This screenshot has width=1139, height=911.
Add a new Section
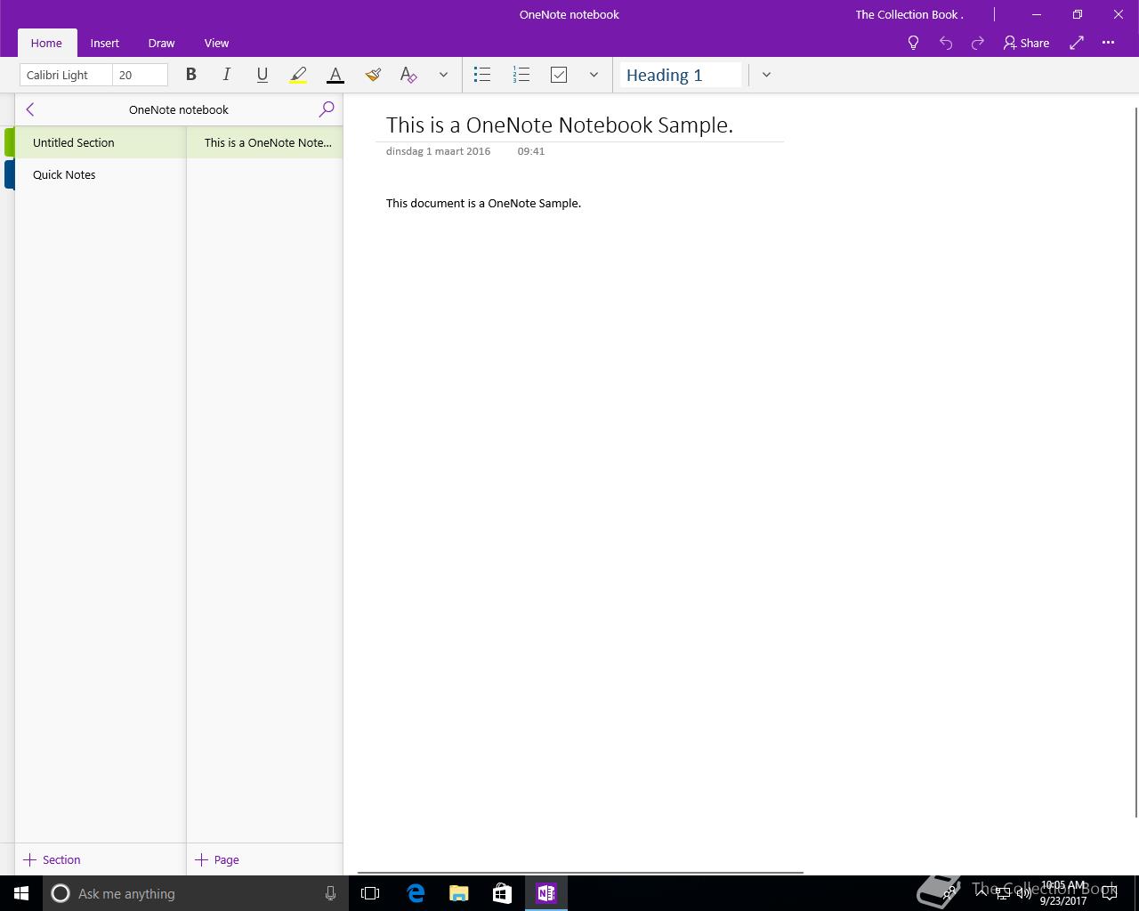point(53,859)
